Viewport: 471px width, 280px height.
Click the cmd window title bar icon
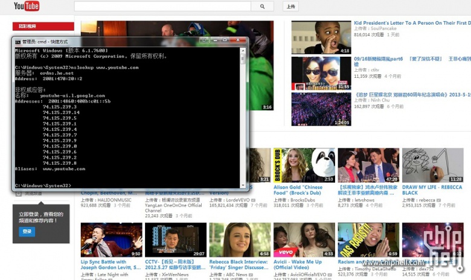[x=18, y=42]
